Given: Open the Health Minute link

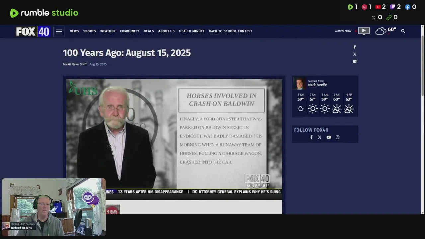Looking at the screenshot, I should pos(192,31).
